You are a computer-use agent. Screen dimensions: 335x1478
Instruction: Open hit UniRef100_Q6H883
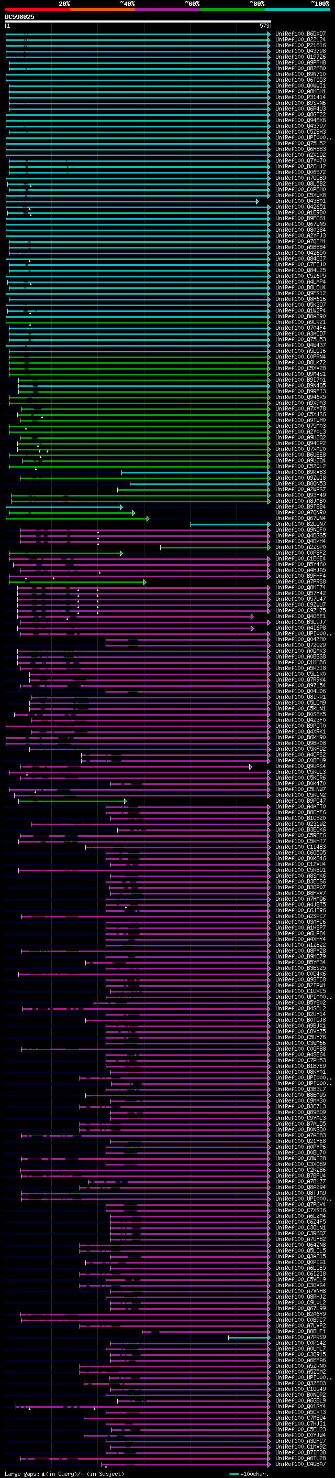point(300,149)
